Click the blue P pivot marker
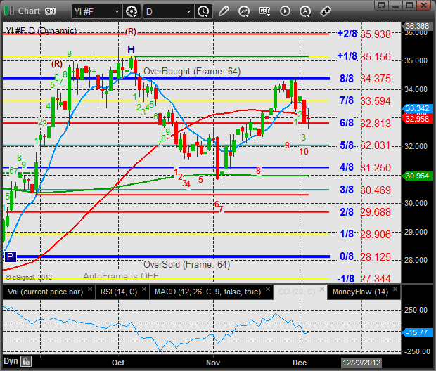Viewport: 436px width, 371px height. pos(11,256)
